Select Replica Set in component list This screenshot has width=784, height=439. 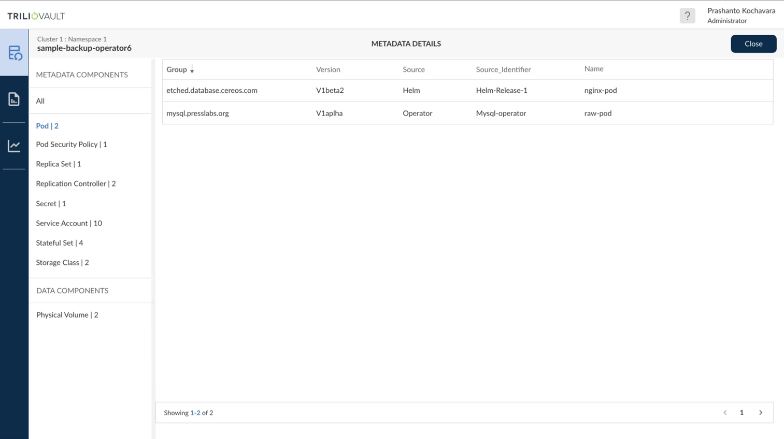[59, 164]
